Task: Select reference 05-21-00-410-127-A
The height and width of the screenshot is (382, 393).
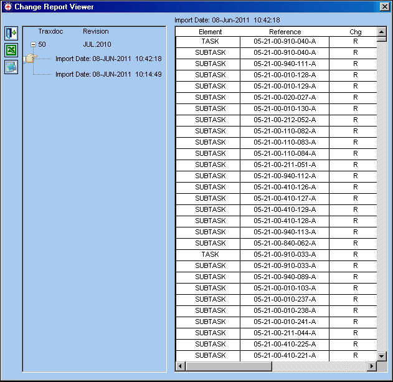Action: [x=285, y=198]
